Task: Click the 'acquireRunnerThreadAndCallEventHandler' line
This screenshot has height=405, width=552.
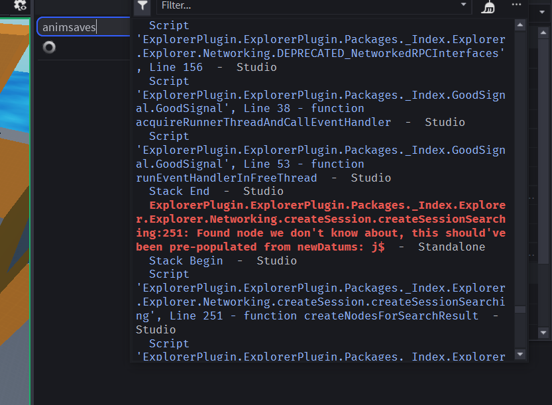Action: [x=300, y=122]
